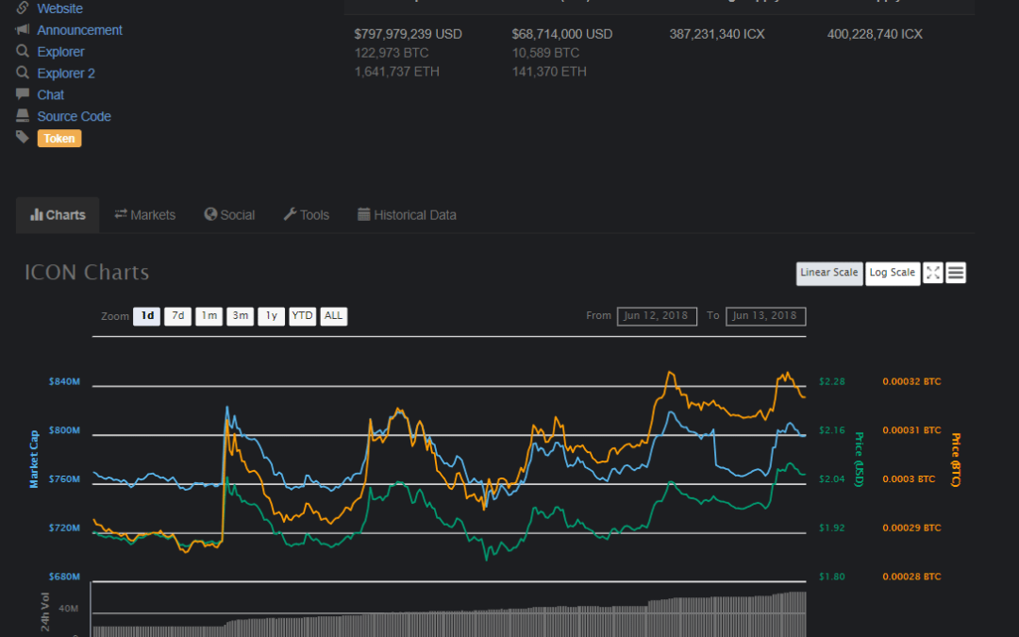Open the Website link
The image size is (1019, 637).
coord(59,8)
